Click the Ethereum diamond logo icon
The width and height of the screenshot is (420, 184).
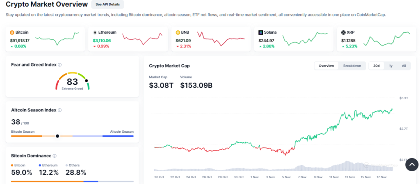click(x=95, y=33)
